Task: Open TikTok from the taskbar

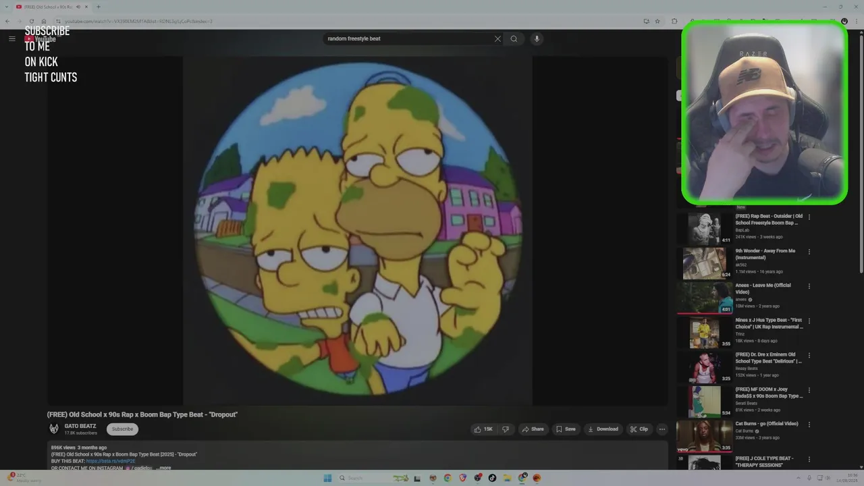Action: (492, 478)
